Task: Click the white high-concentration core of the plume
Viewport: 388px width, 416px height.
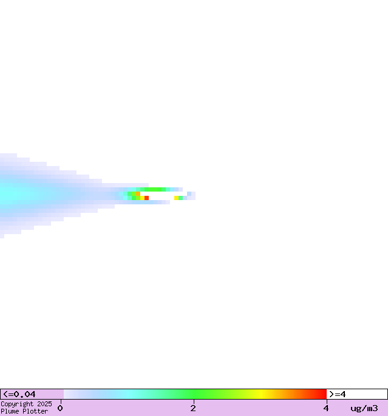Action: (x=161, y=196)
